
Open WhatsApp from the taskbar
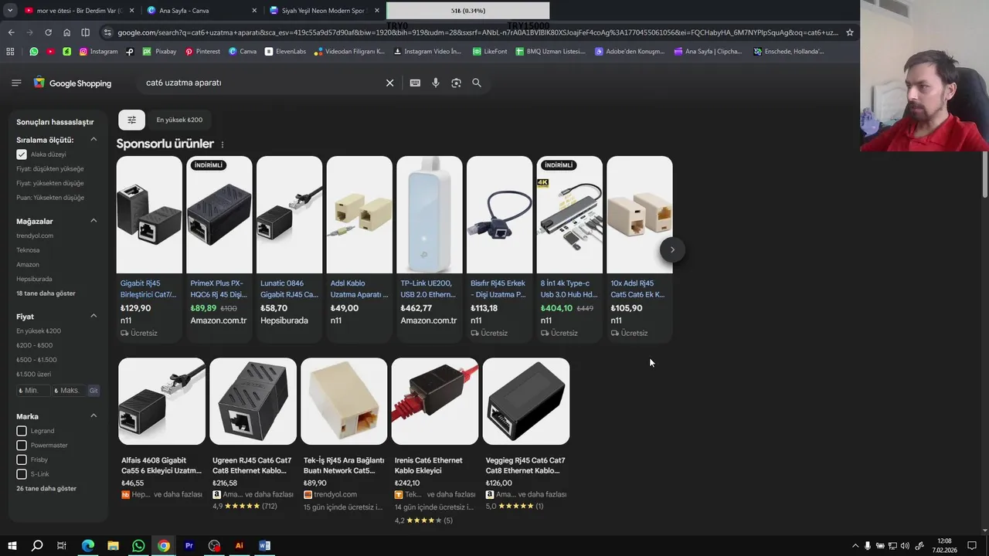138,545
